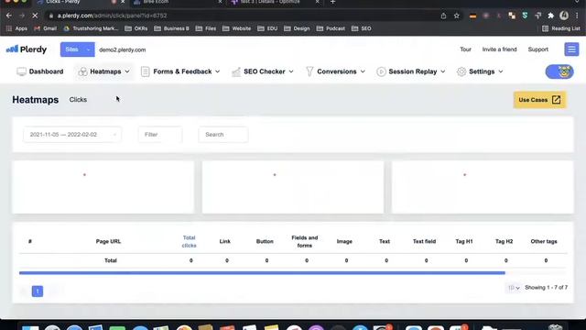Screen dimensions: 586x330
Task: Switch to the Clicks tab
Action: 78,100
